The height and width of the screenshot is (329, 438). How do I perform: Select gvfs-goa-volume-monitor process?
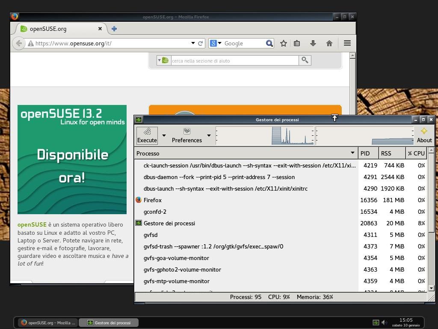tap(281, 258)
